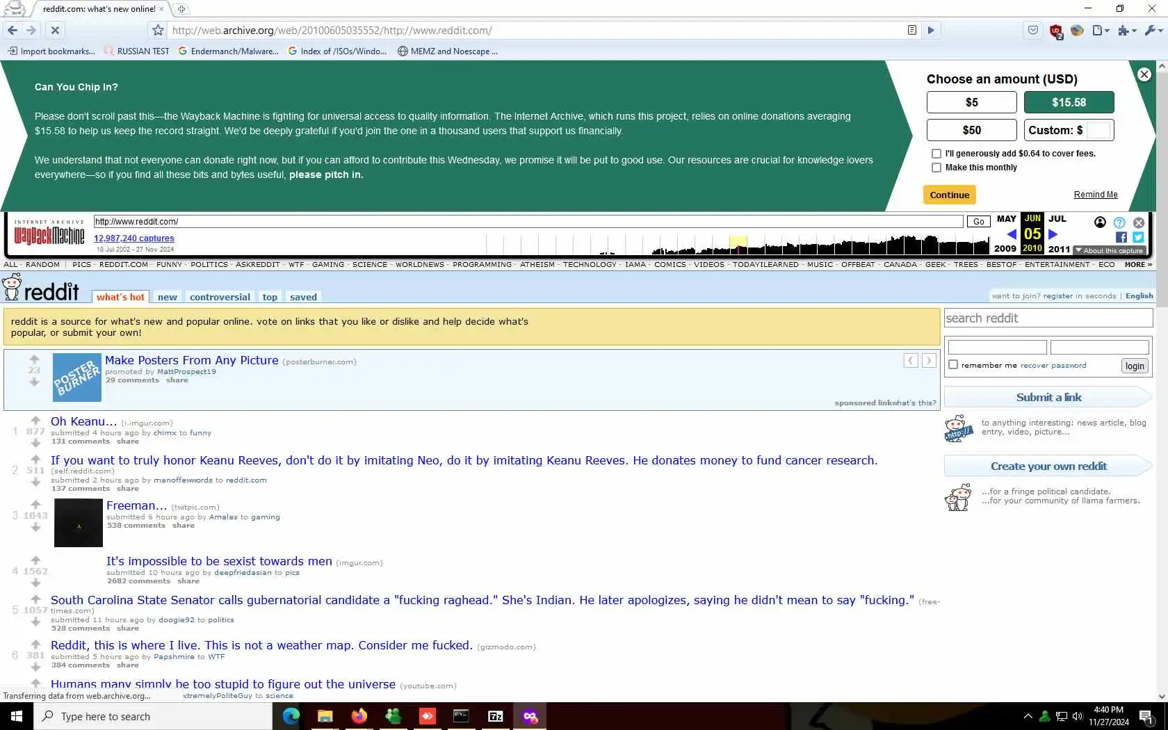Open the Poster Burner thumbnail

(x=77, y=378)
